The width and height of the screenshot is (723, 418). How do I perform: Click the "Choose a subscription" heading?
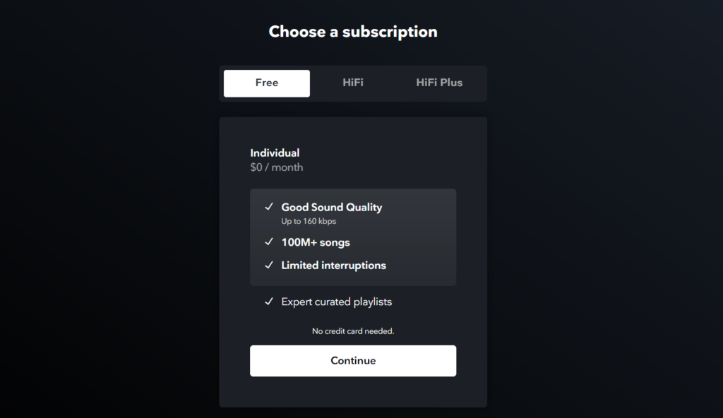pos(353,32)
